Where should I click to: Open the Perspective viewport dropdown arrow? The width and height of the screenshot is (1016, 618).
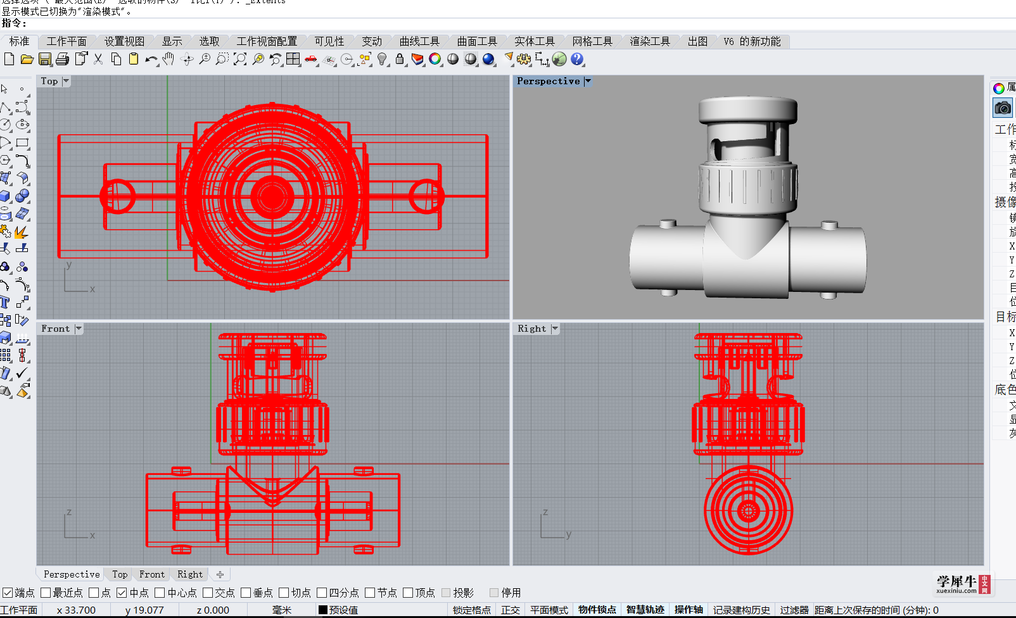tap(587, 81)
